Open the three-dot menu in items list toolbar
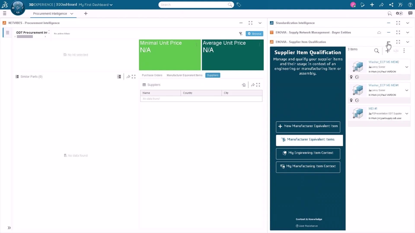 coord(404,51)
